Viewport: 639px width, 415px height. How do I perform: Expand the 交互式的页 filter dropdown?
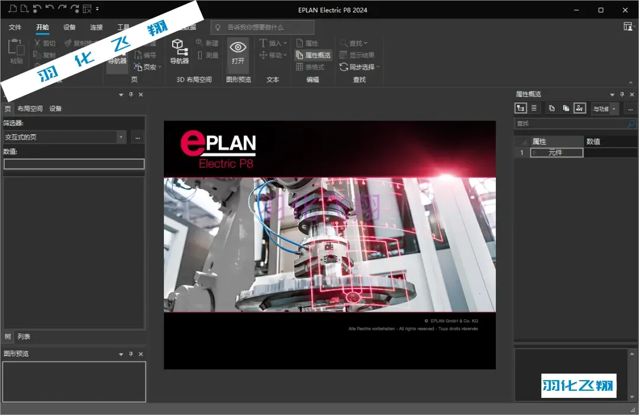click(x=121, y=137)
